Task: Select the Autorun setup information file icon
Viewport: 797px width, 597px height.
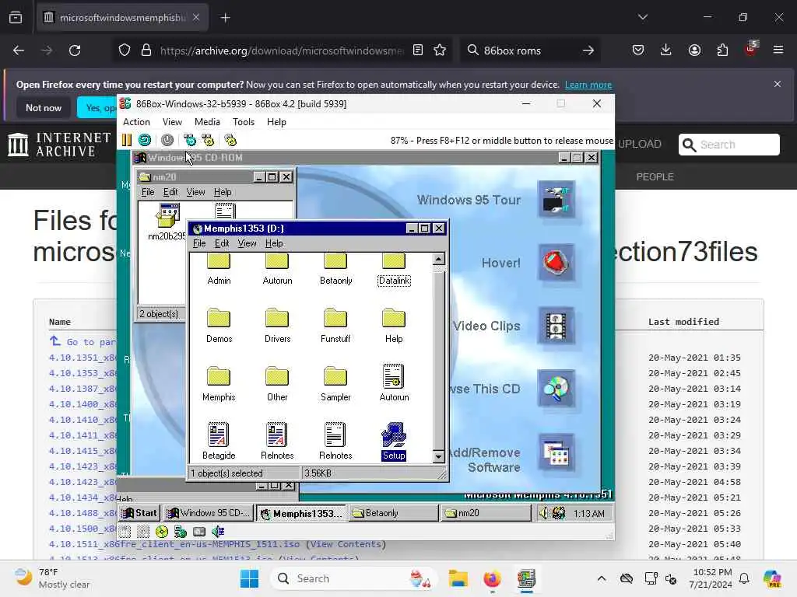Action: click(x=394, y=382)
